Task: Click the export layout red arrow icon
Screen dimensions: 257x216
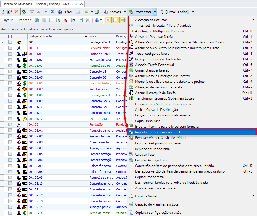Action: (x=65, y=20)
